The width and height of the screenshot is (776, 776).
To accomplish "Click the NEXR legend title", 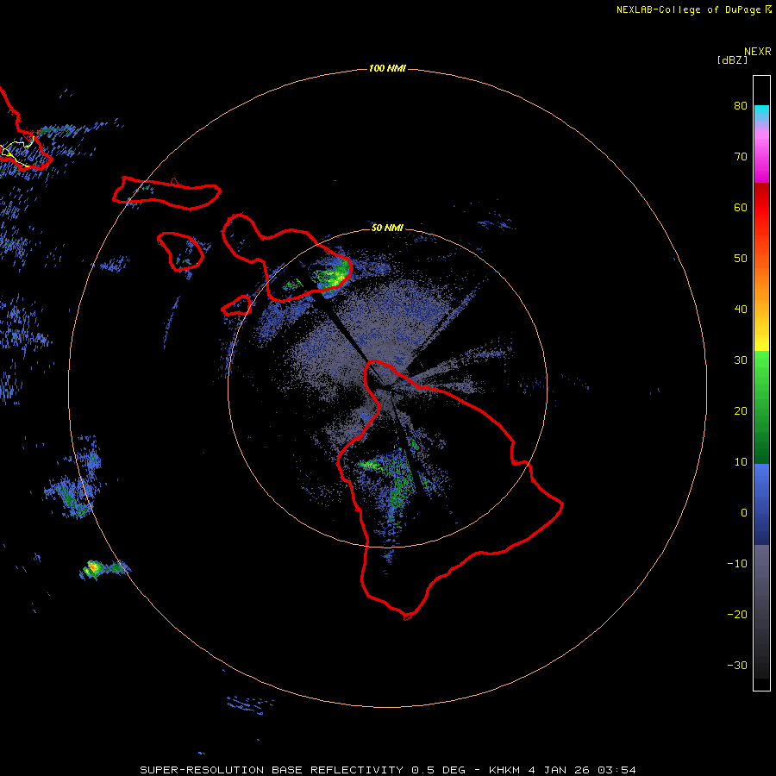I will coord(758,52).
